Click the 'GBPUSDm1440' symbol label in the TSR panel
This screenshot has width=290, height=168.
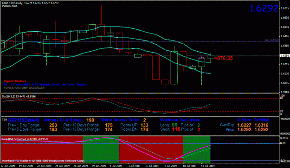point(24,120)
